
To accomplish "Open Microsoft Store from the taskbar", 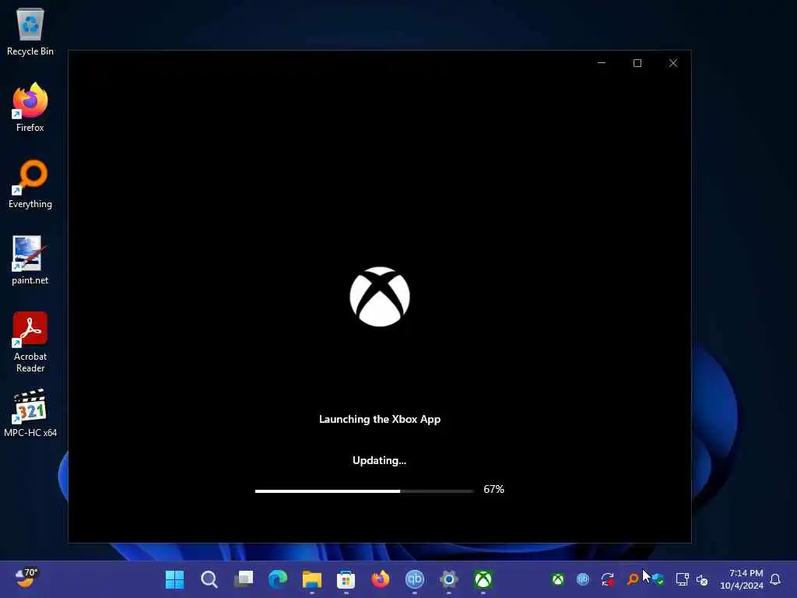I will (x=346, y=579).
